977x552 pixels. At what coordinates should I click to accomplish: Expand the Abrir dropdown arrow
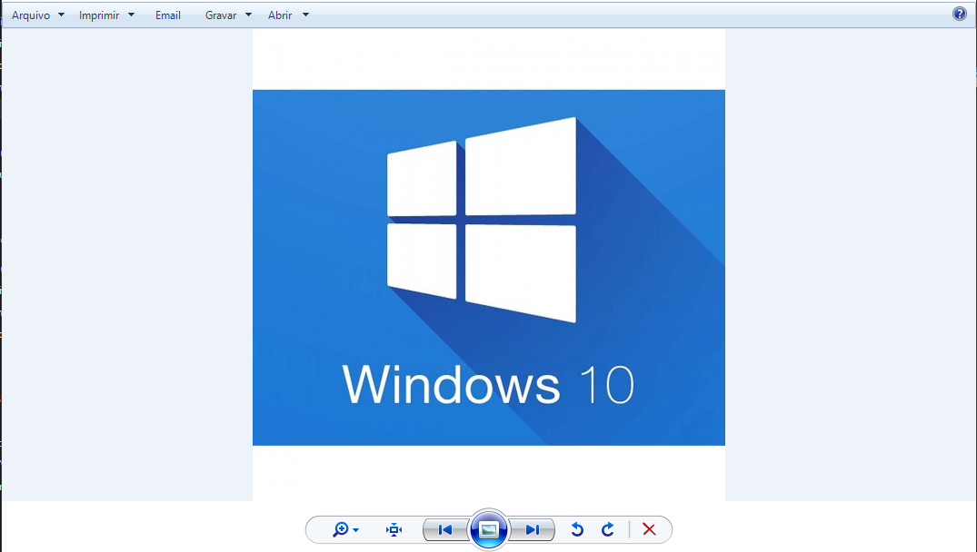[x=305, y=15]
